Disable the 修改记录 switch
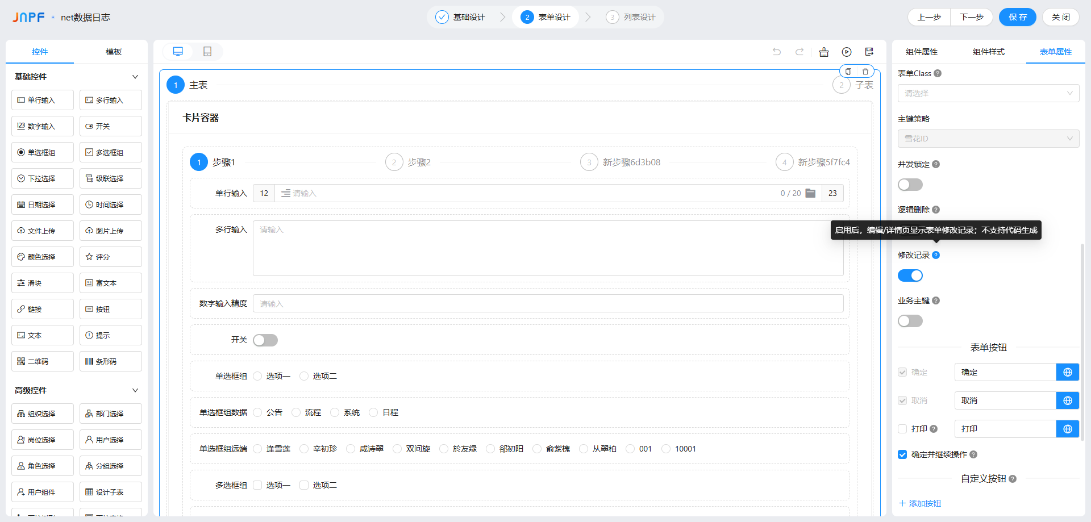This screenshot has width=1091, height=522. [910, 275]
